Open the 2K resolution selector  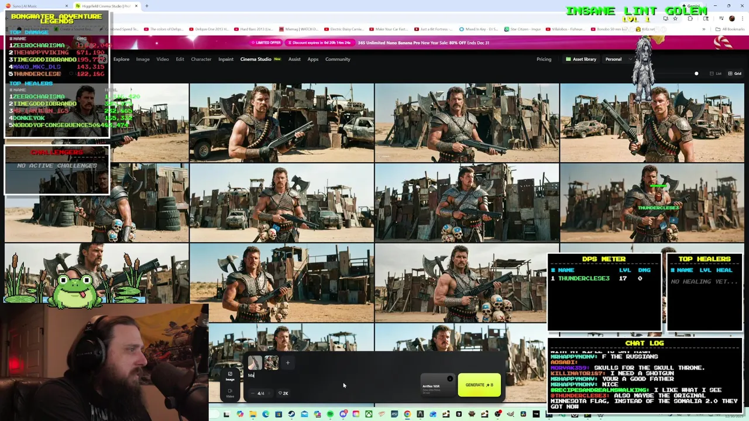283,393
